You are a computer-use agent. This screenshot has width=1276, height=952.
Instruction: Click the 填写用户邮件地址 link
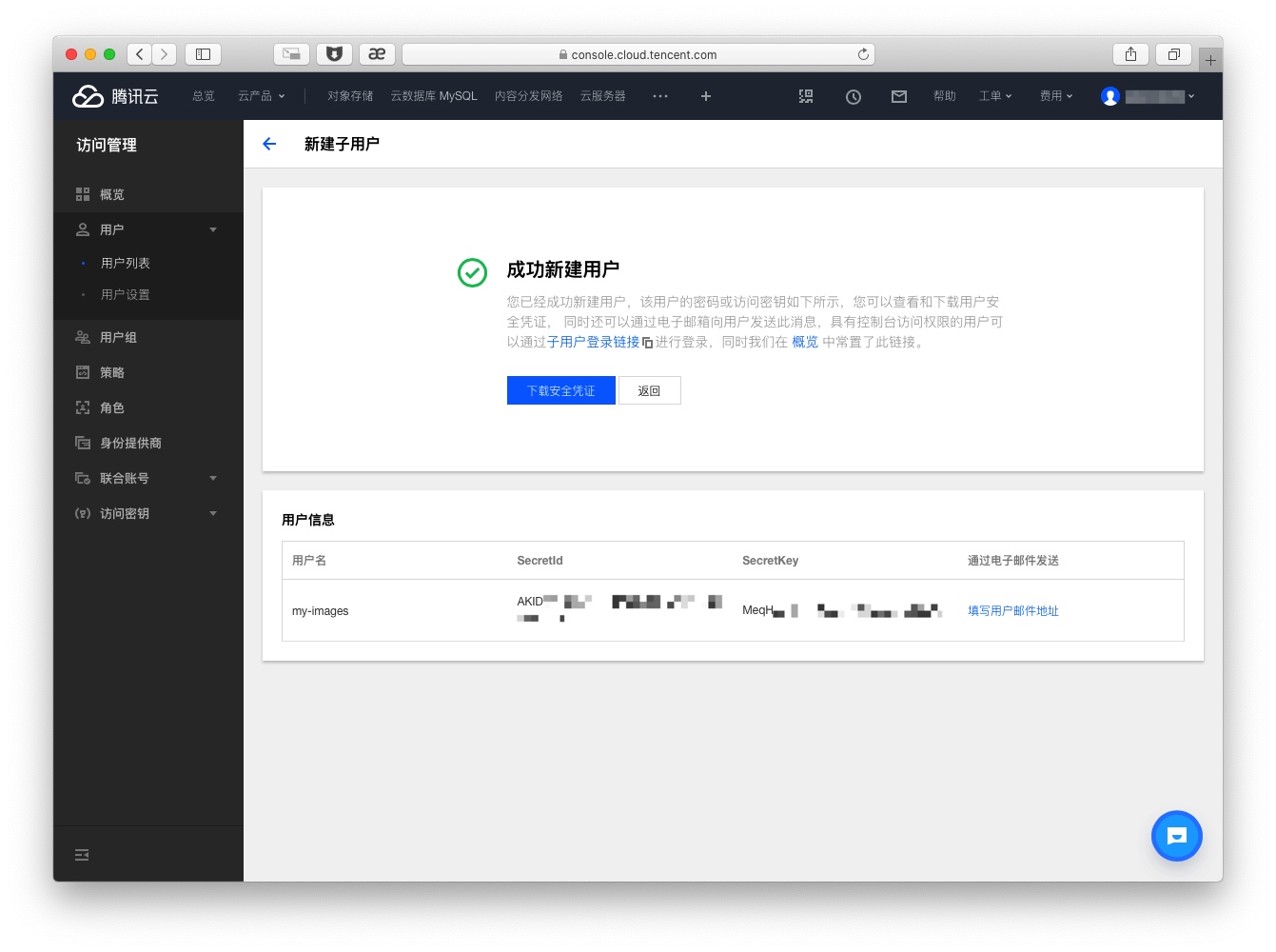pyautogui.click(x=1013, y=610)
